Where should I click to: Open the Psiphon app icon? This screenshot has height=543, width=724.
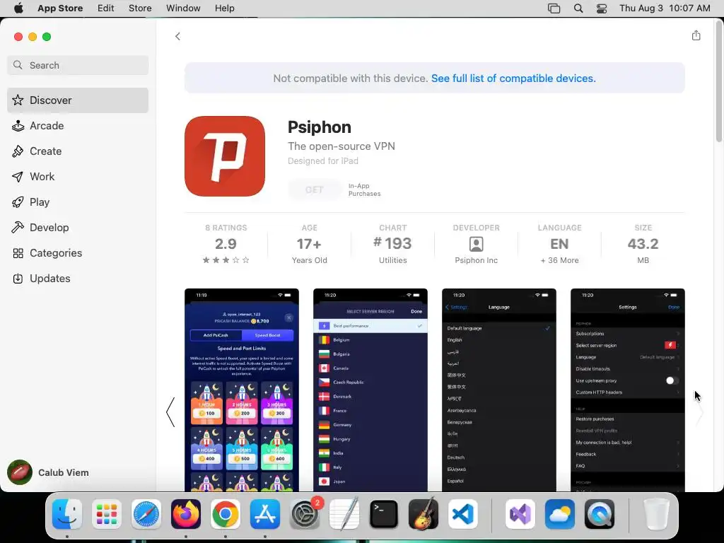point(225,156)
